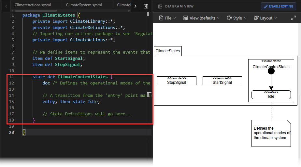Click the tab strip horizontal scrollbar
301x167 pixels.
36,11
